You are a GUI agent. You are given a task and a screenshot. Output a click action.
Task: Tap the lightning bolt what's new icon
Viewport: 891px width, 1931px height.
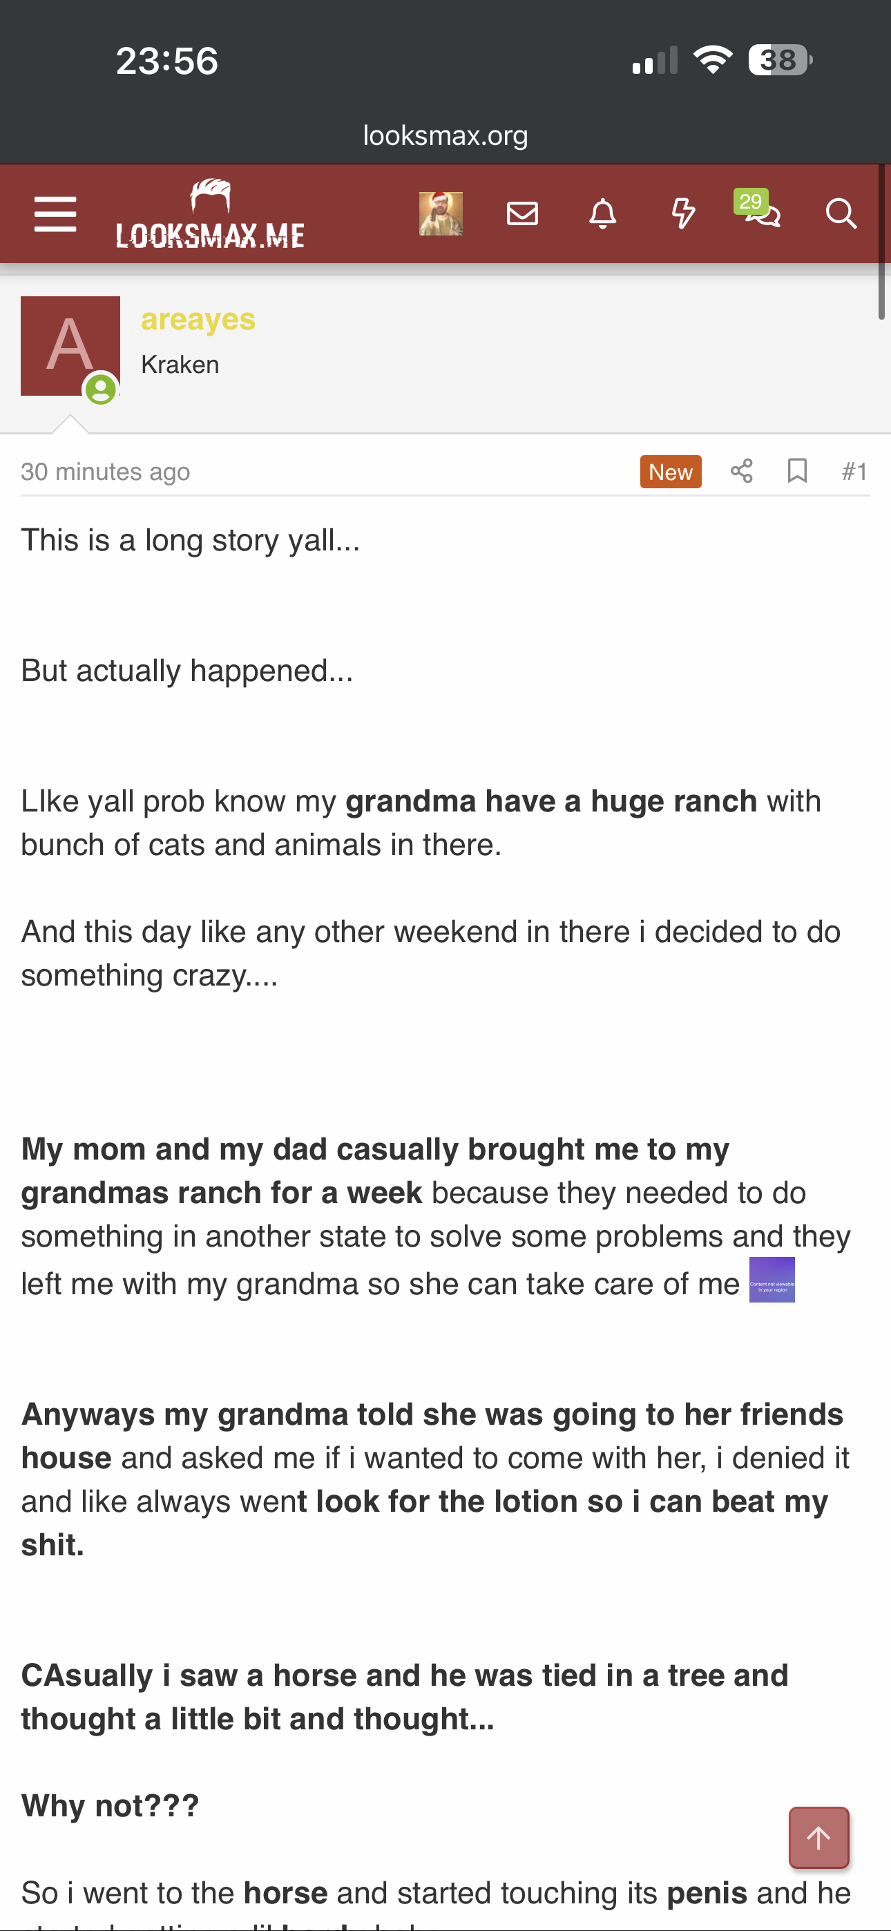(682, 214)
